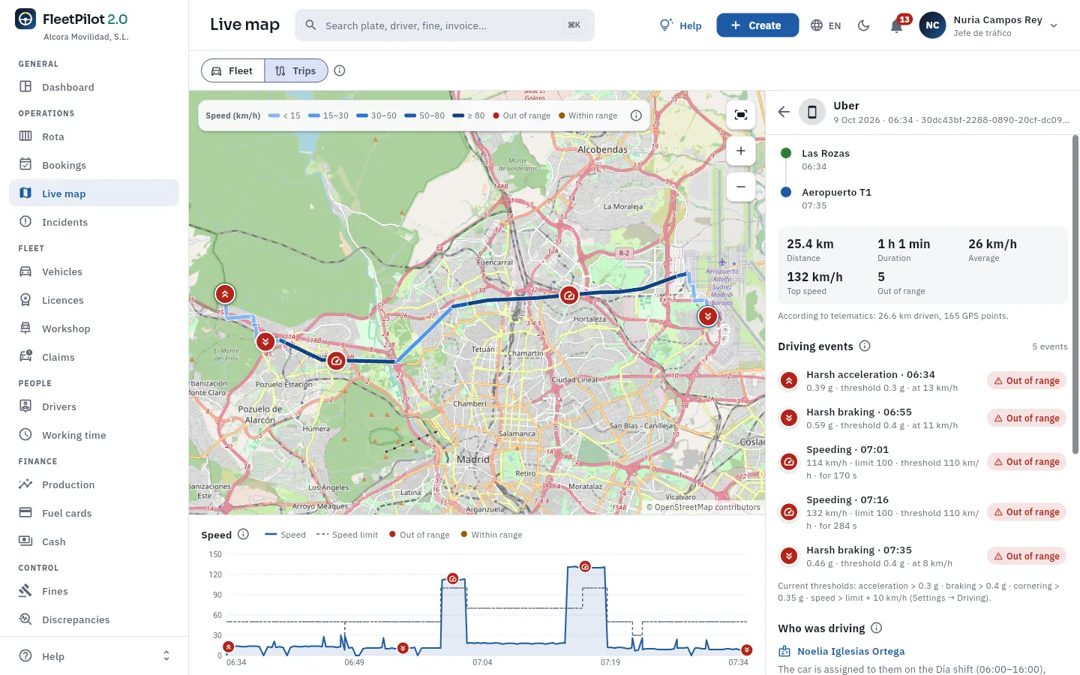The image size is (1080, 675).
Task: Select Speeding 07:16 event row
Action: coord(922,512)
